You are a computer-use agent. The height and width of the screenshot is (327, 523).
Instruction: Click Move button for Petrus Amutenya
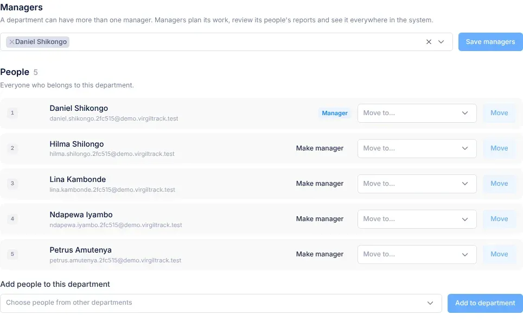click(x=499, y=255)
